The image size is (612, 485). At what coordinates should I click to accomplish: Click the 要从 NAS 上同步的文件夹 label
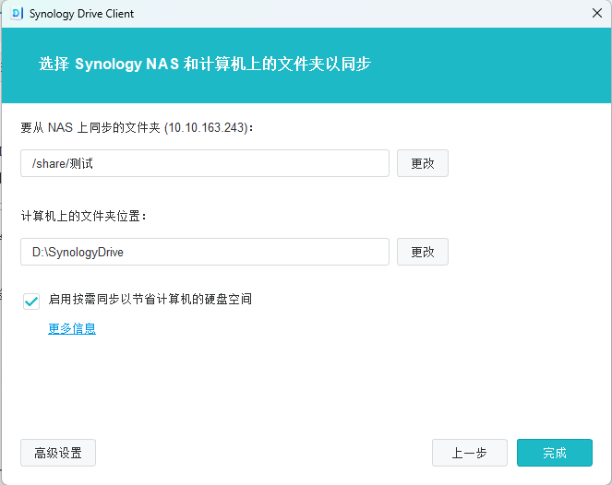click(90, 127)
